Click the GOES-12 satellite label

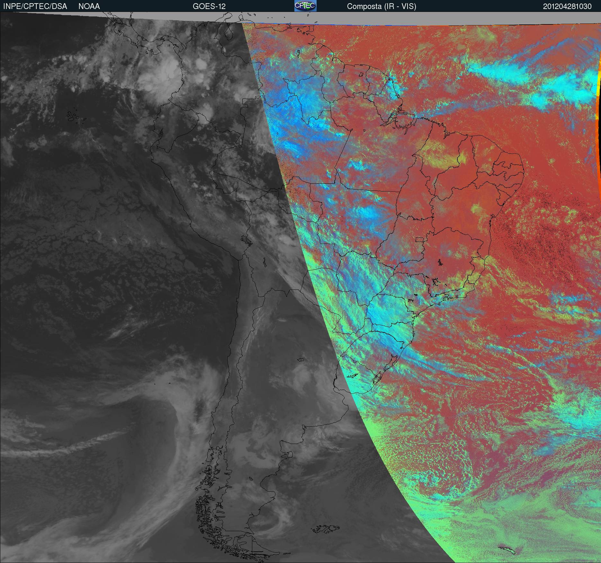pos(209,6)
